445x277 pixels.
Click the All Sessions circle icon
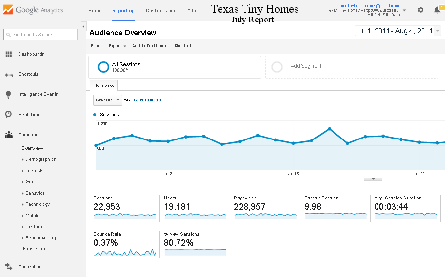click(x=103, y=67)
